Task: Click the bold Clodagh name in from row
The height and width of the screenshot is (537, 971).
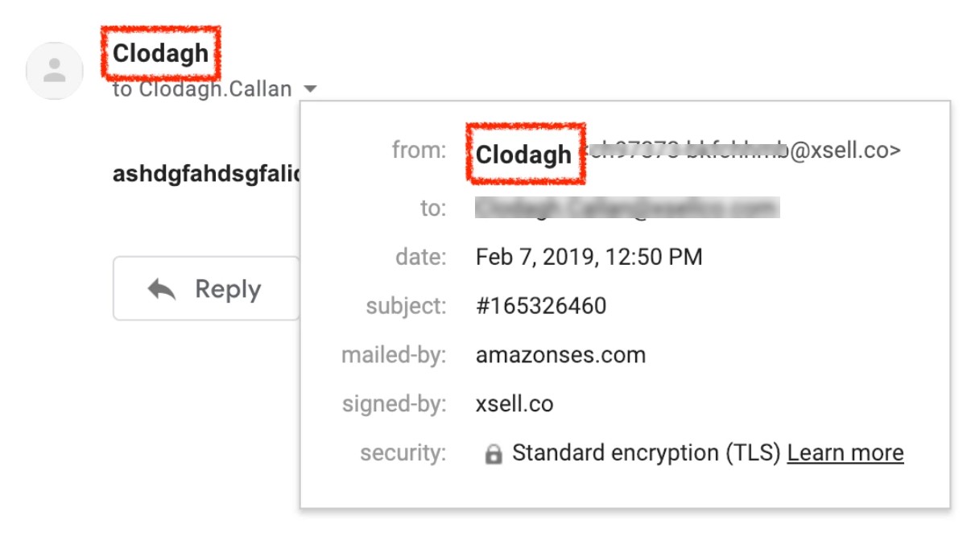Action: click(x=524, y=155)
